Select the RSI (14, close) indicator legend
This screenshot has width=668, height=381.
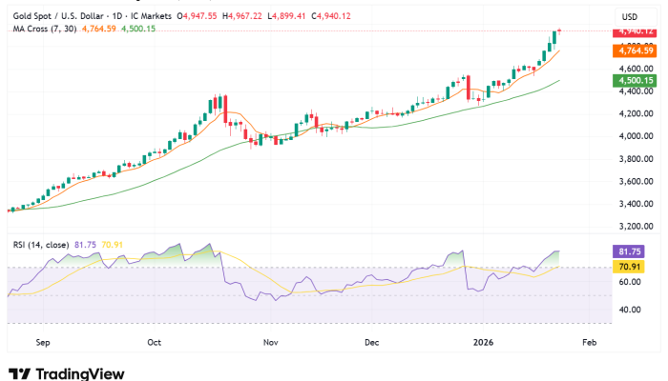click(x=38, y=245)
